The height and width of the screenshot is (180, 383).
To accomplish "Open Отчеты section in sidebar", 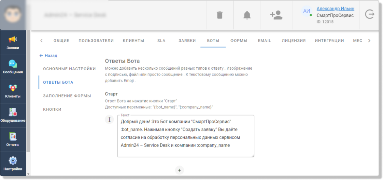I will [x=13, y=139].
